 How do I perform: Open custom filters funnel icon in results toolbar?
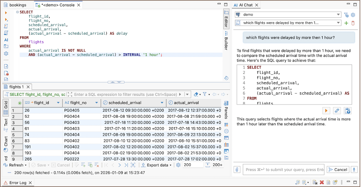(x=204, y=94)
